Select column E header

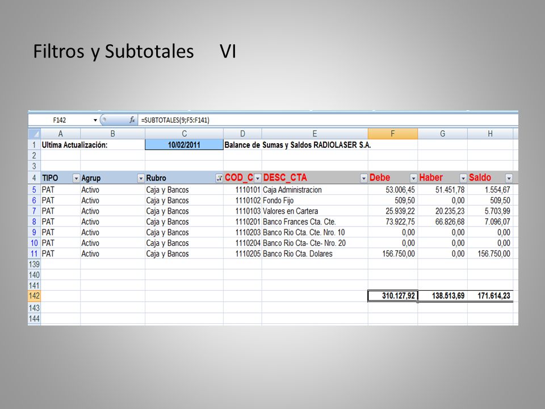pyautogui.click(x=315, y=133)
